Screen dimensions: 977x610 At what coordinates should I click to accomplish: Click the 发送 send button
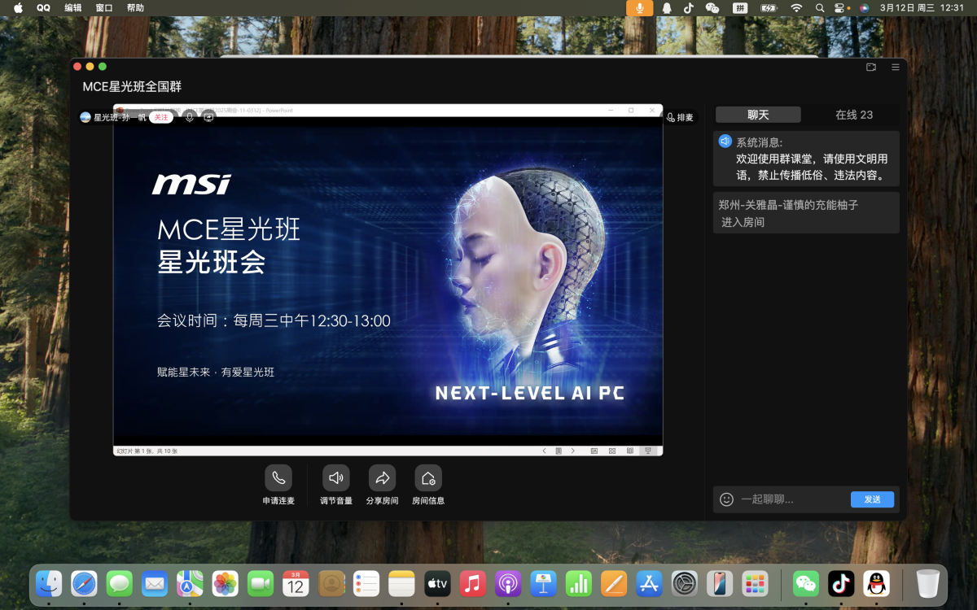[872, 499]
